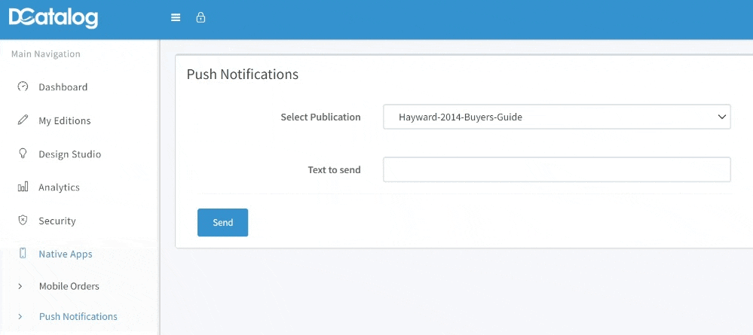Click the blue Send button
The image size is (753, 335).
(x=223, y=222)
